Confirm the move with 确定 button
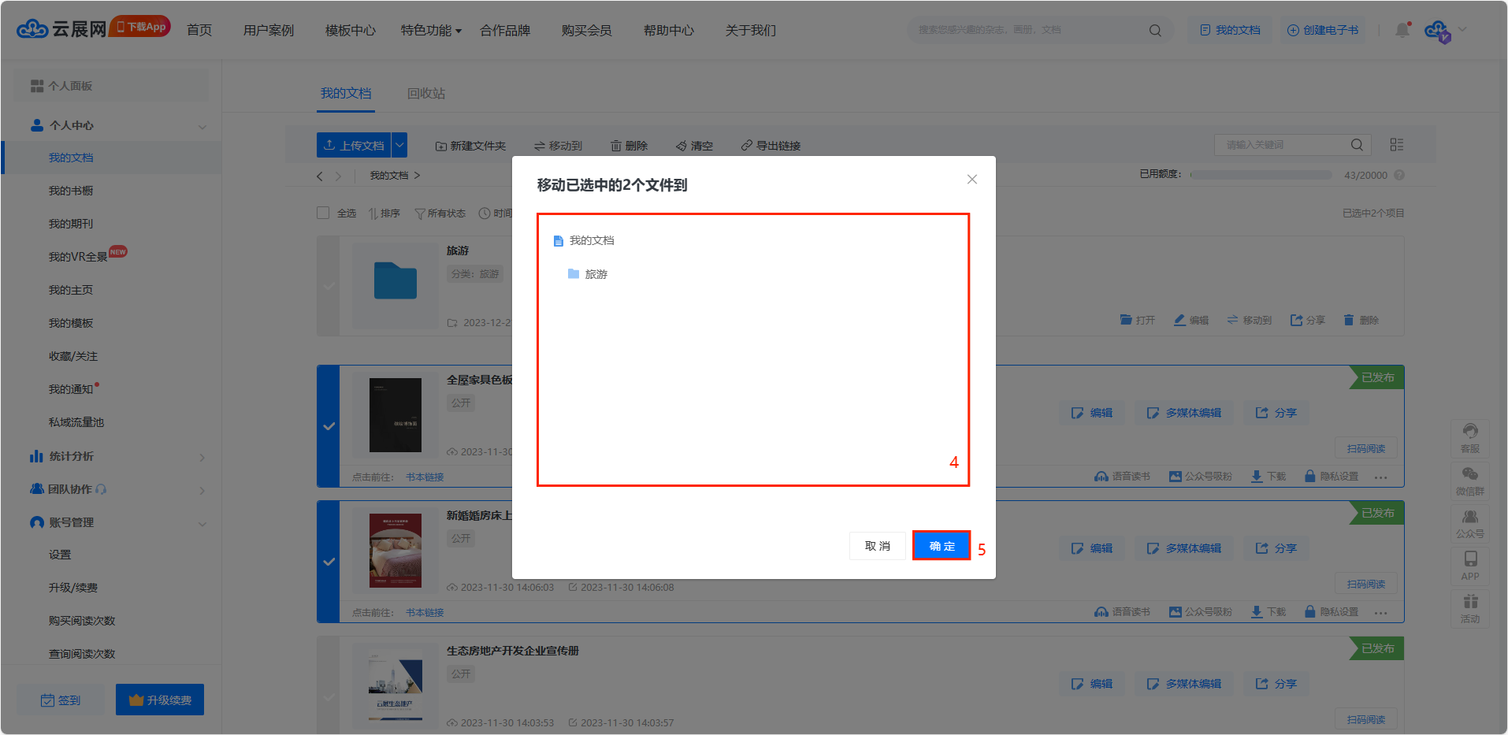 click(x=942, y=546)
